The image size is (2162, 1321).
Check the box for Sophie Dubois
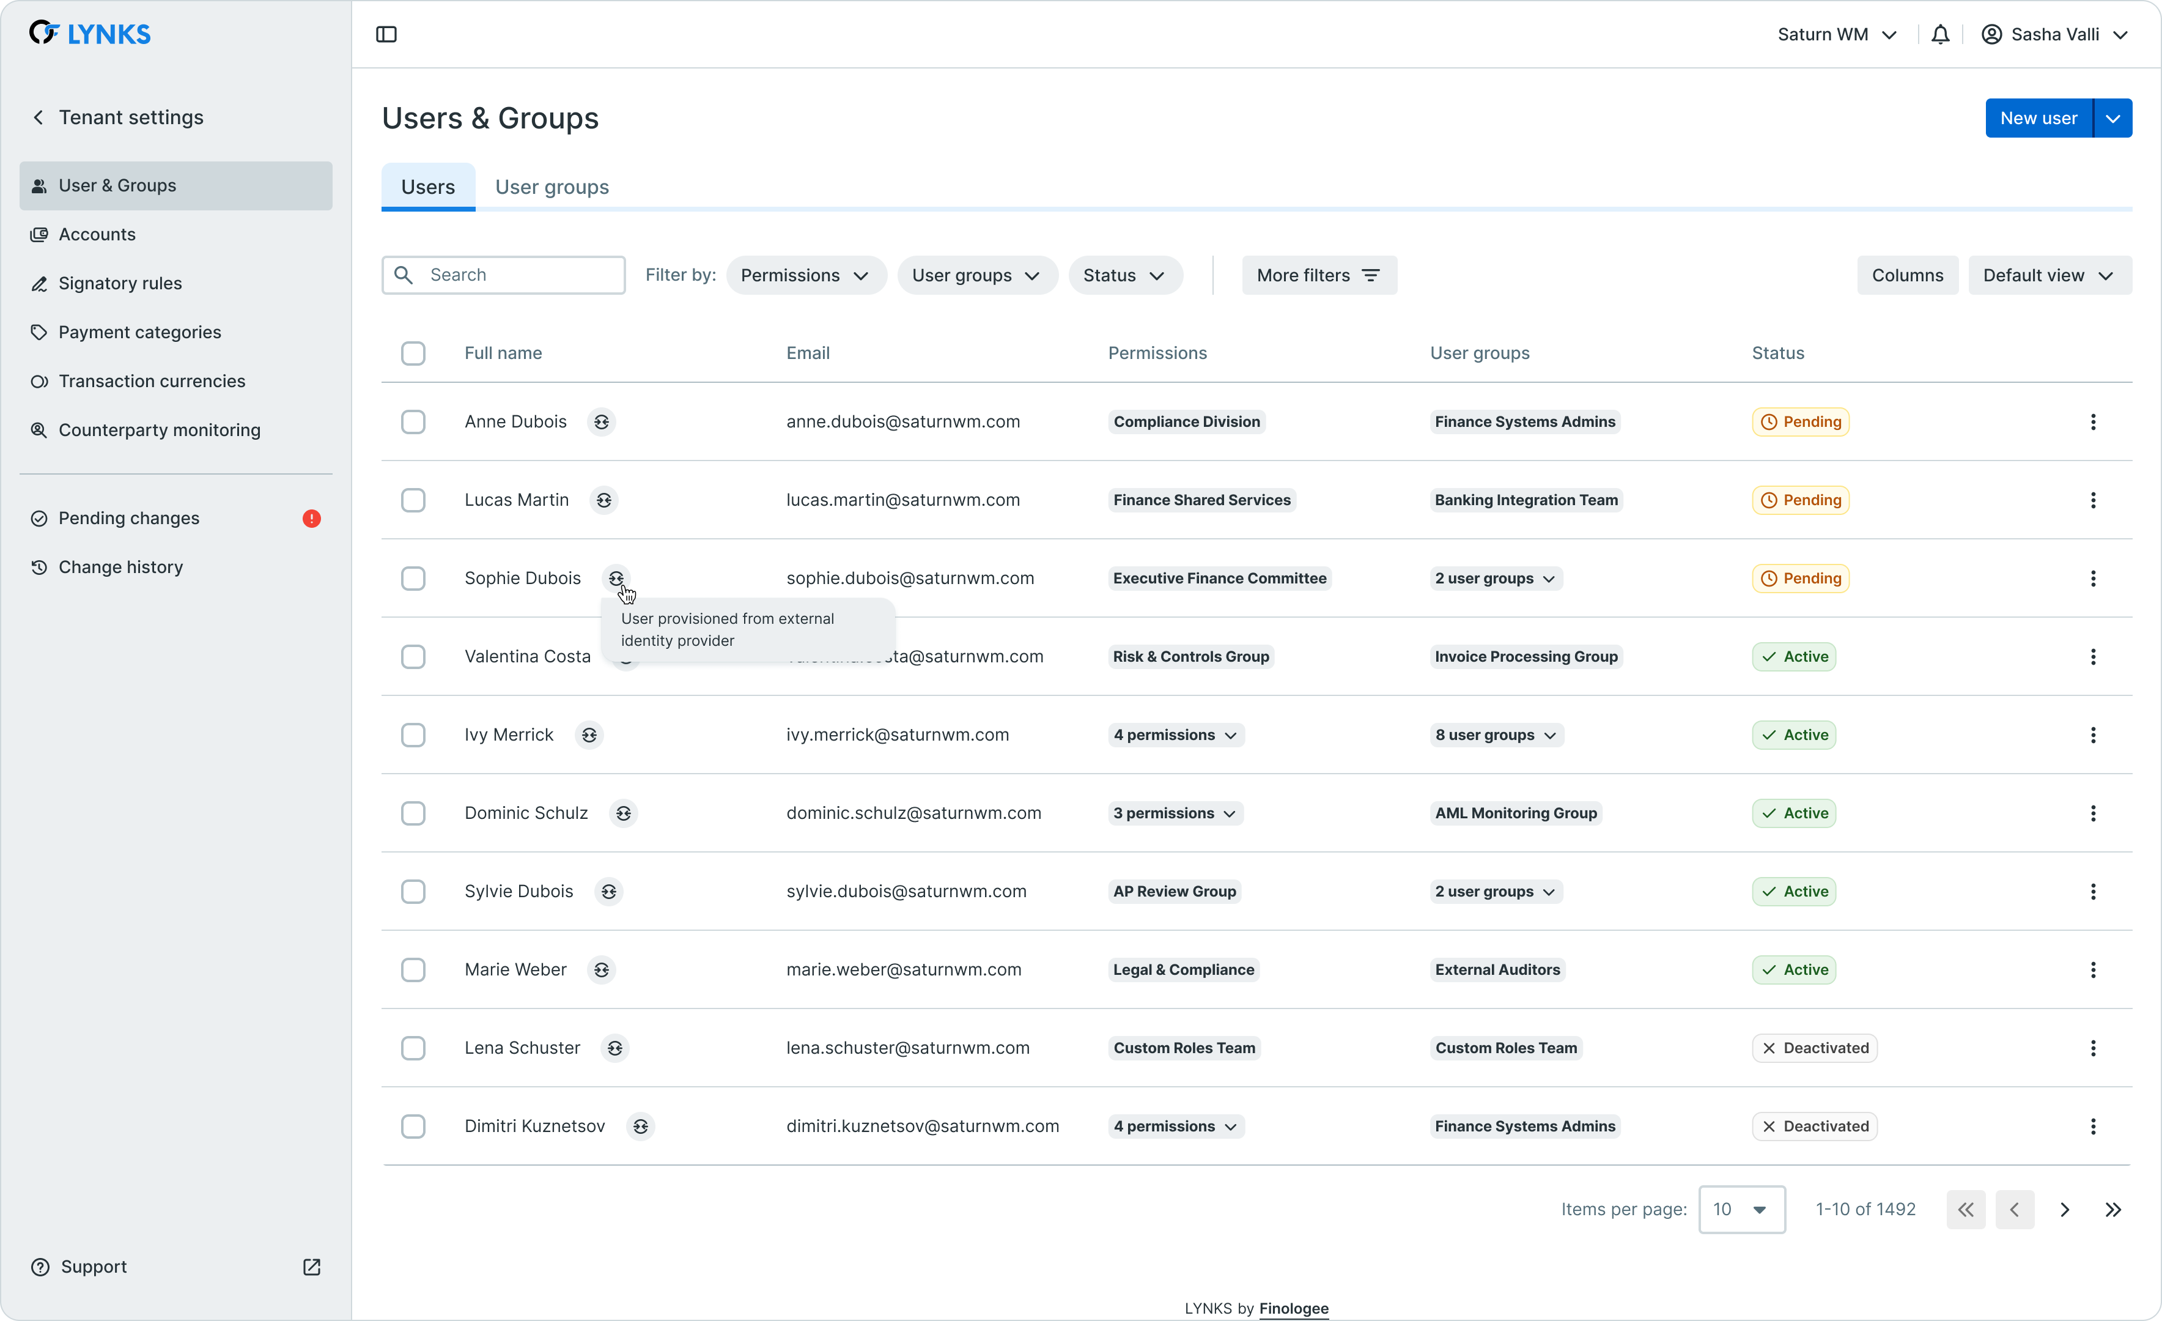[413, 579]
